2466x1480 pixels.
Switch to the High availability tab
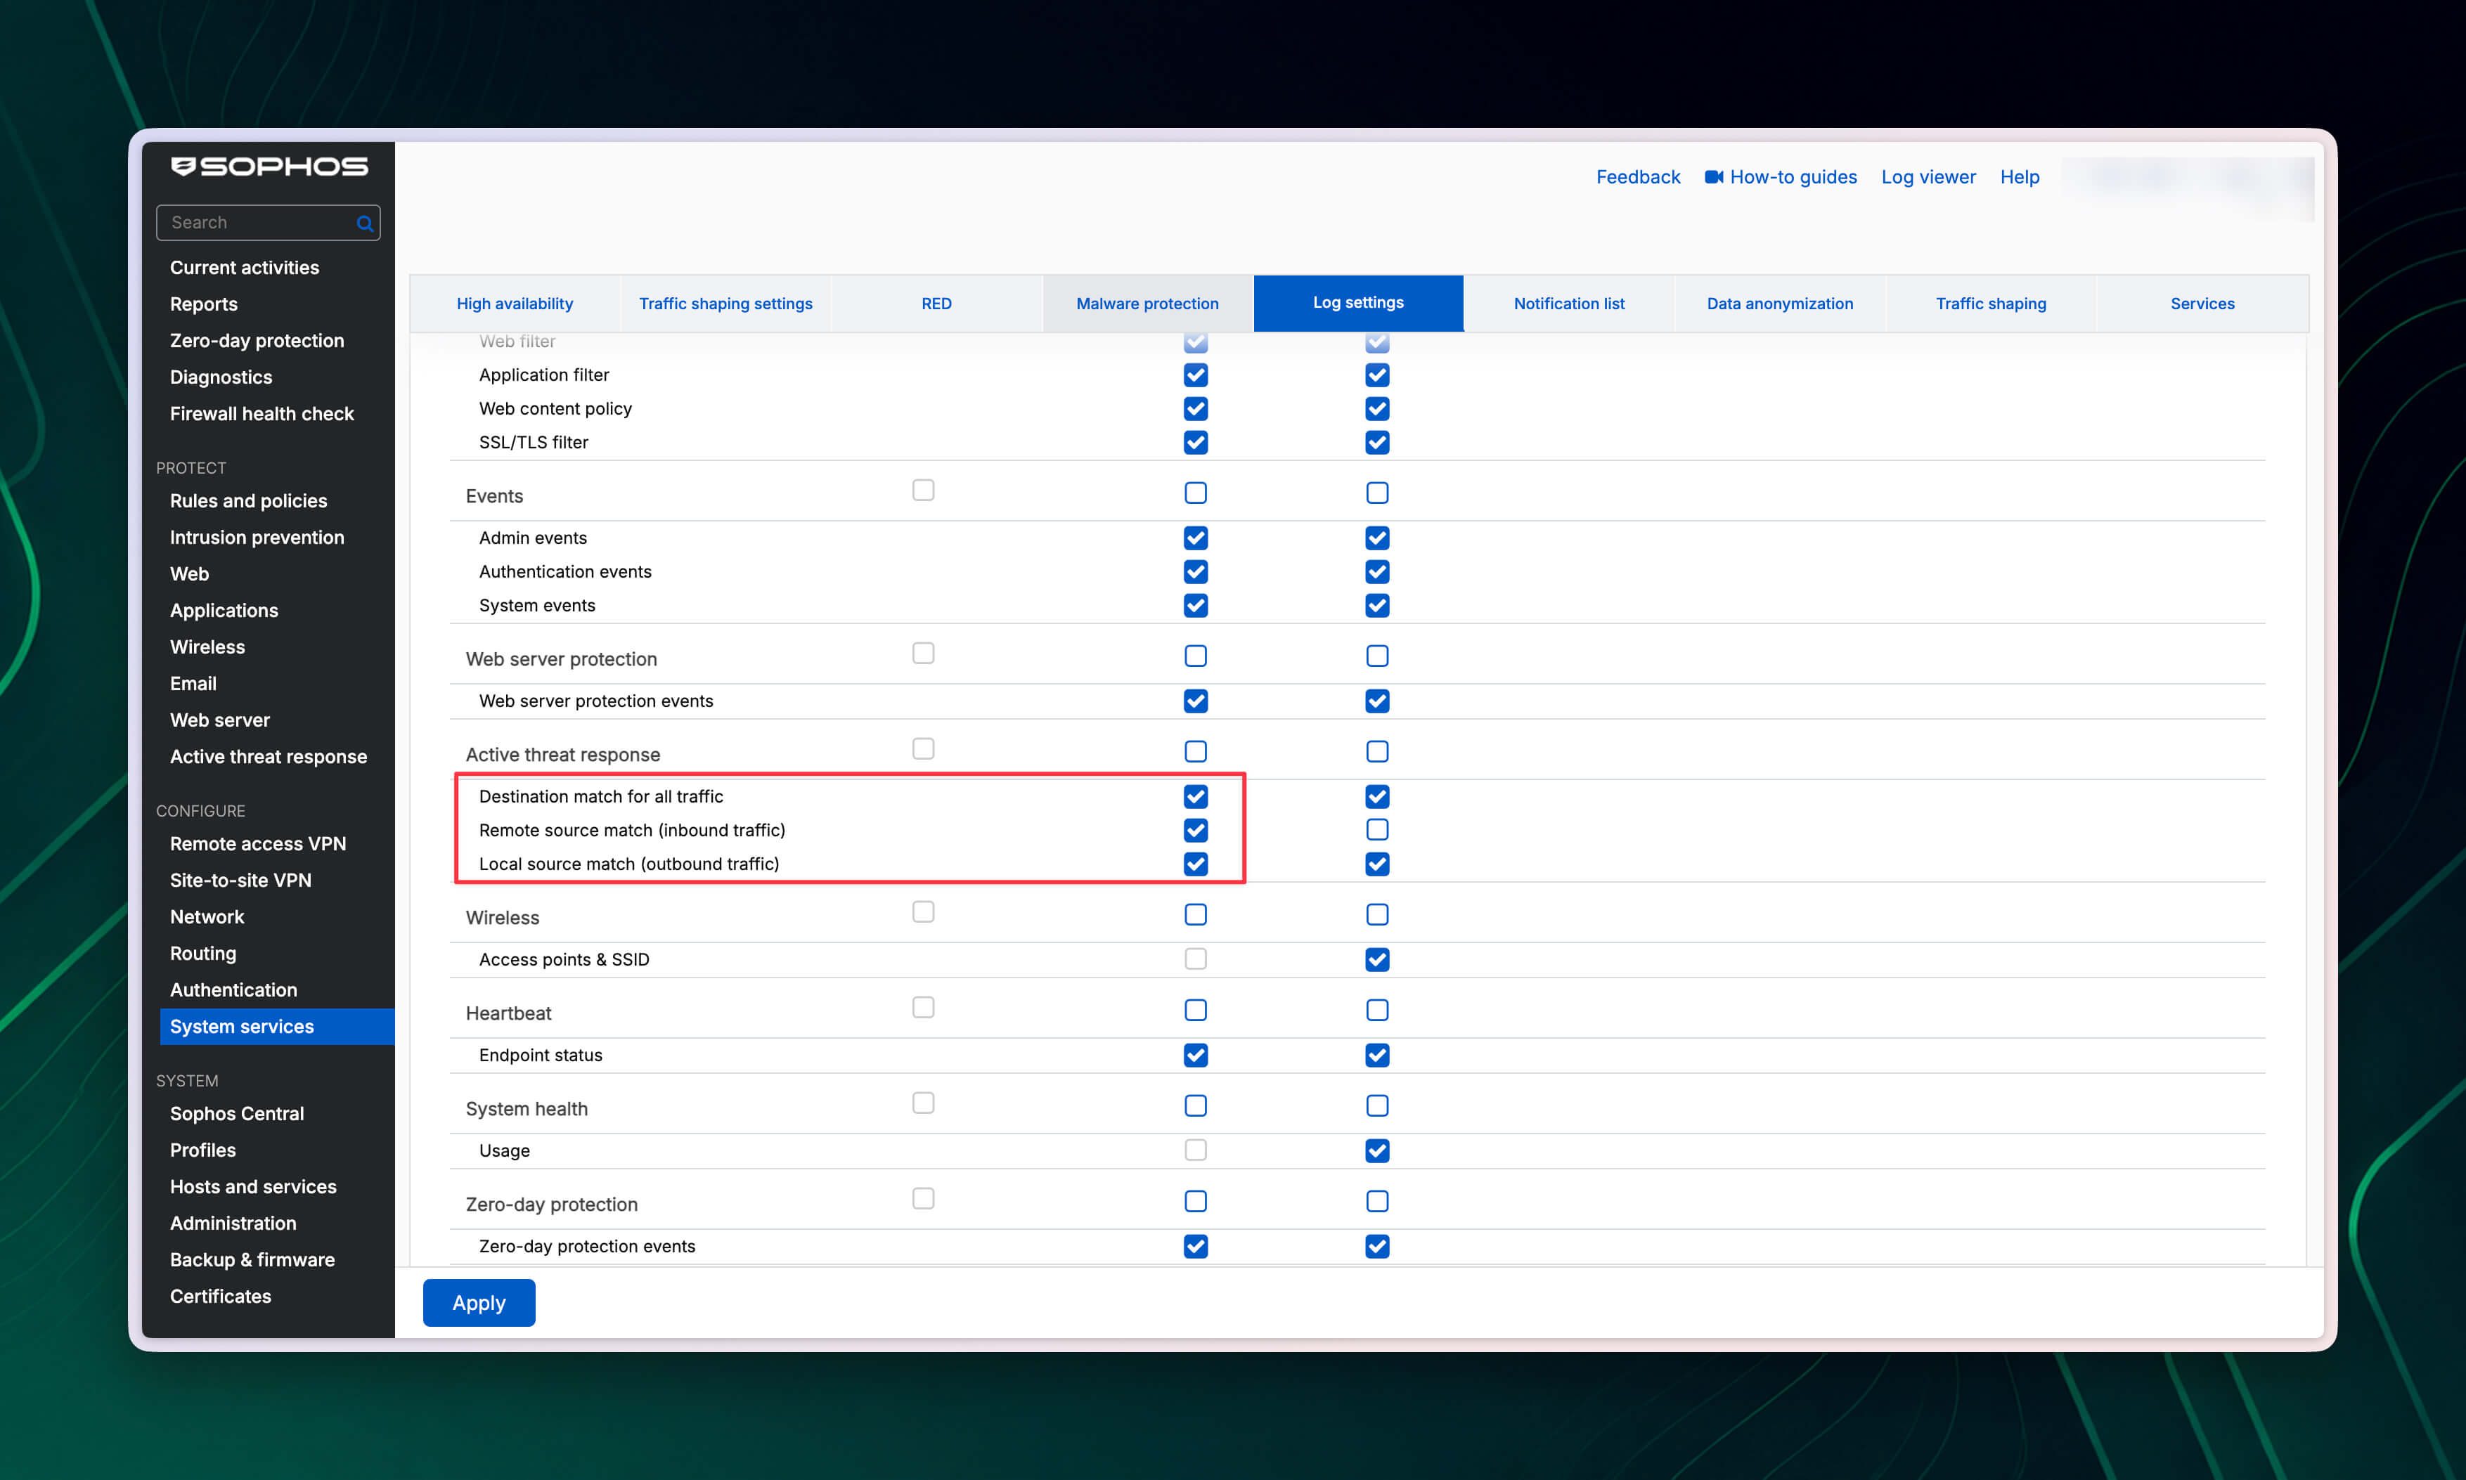515,303
